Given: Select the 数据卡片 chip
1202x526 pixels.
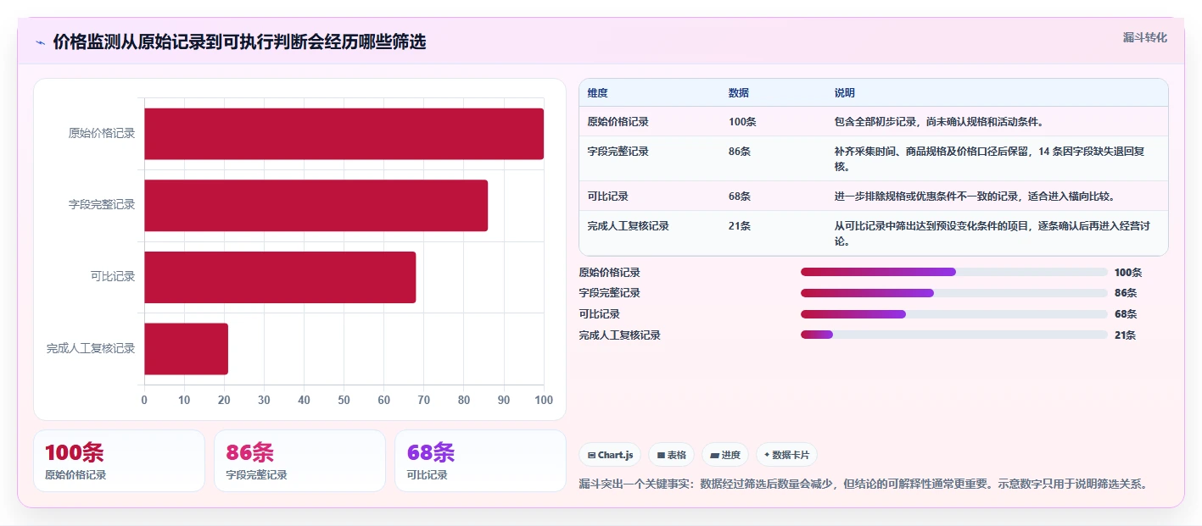Looking at the screenshot, I should 786,455.
